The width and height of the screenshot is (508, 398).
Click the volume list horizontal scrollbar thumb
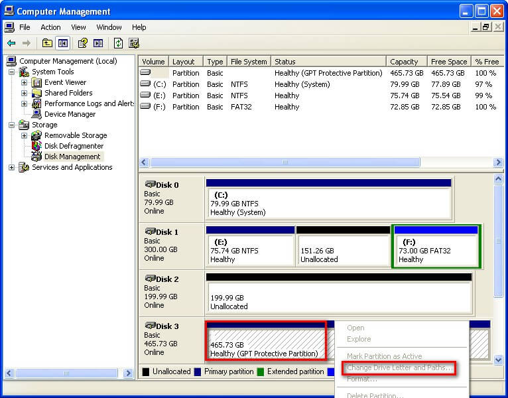pyautogui.click(x=285, y=162)
